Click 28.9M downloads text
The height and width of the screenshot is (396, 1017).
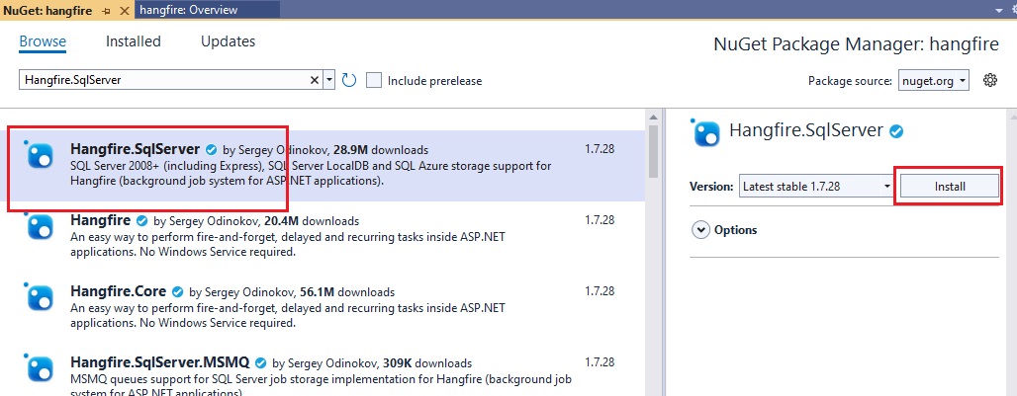381,149
